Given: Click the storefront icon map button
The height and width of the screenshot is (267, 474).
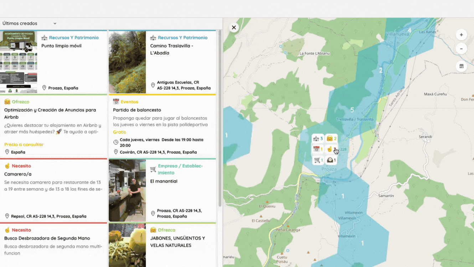Looking at the screenshot, I should click(x=461, y=66).
